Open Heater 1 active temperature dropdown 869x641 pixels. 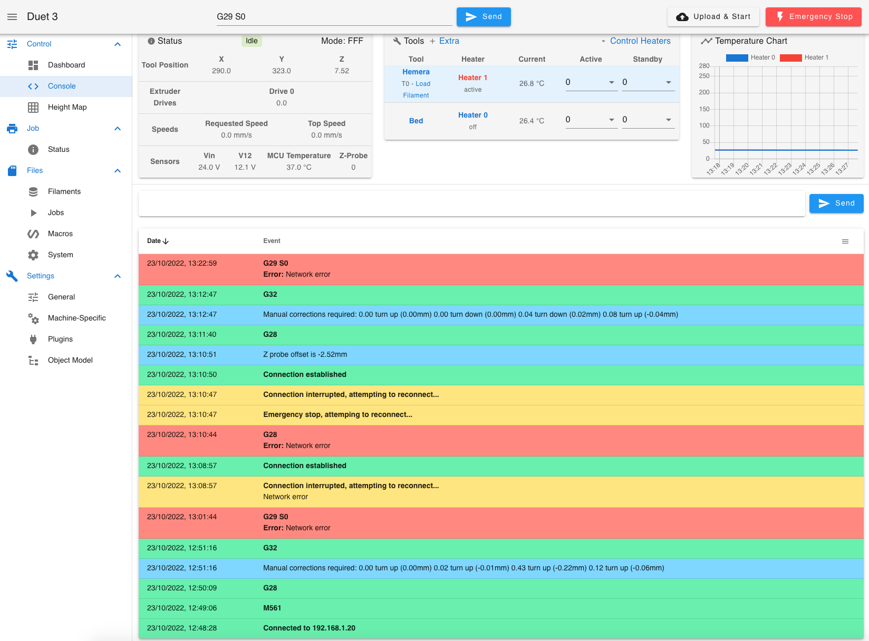click(612, 83)
